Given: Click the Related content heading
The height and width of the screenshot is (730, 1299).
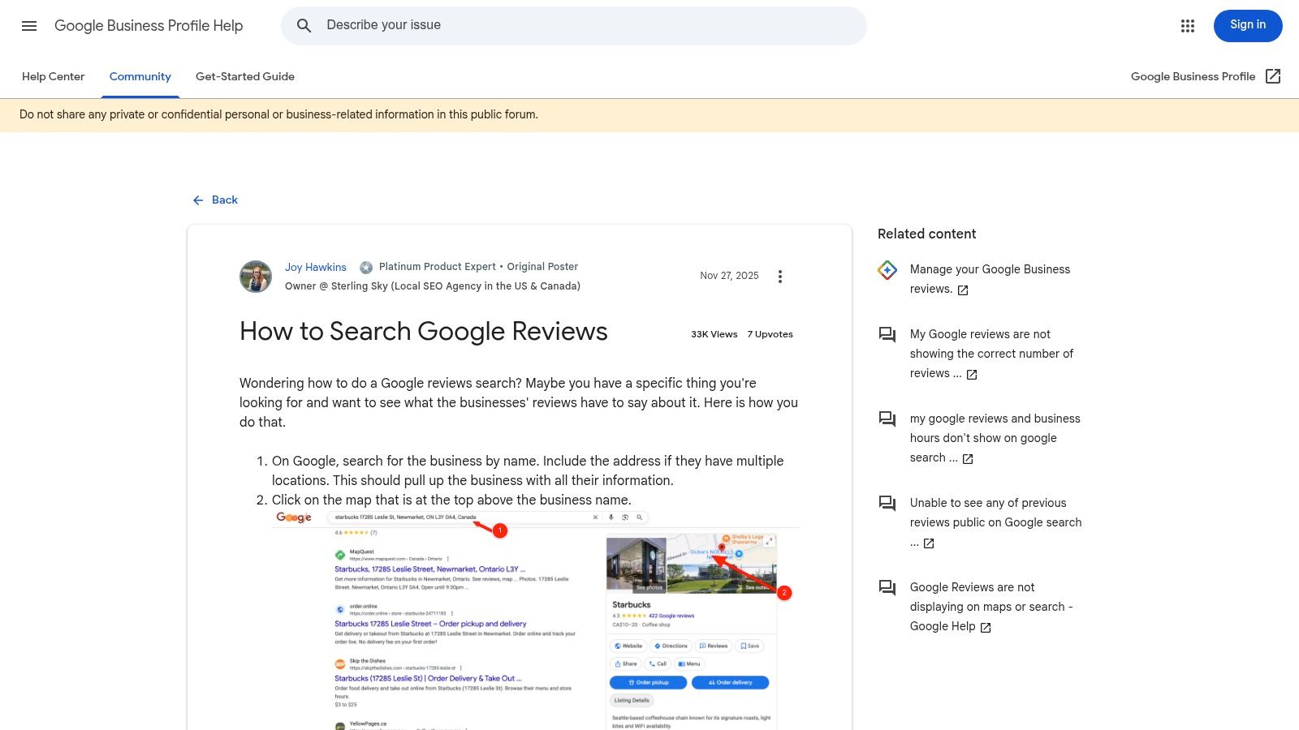Looking at the screenshot, I should [926, 234].
